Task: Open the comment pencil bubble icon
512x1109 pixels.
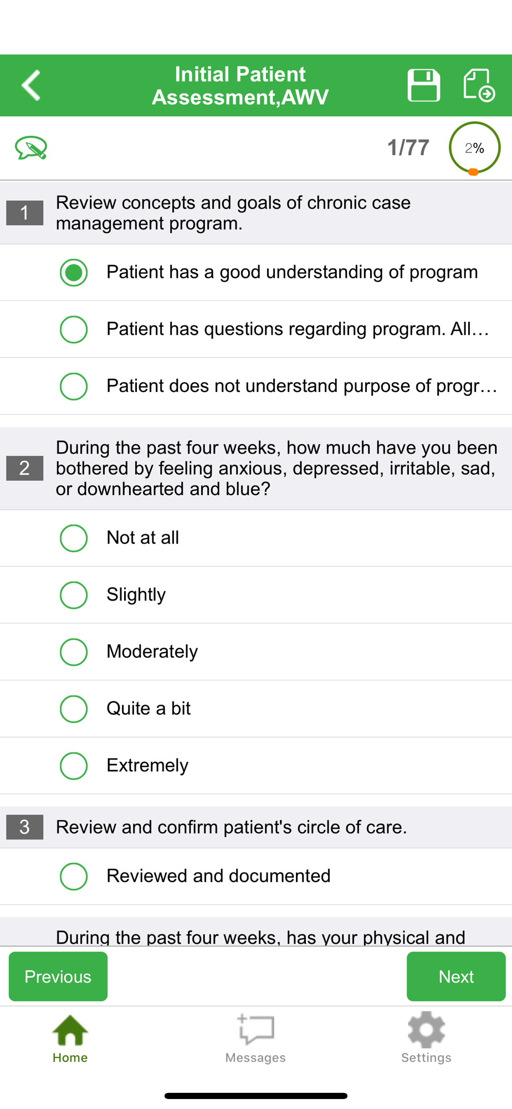Action: (31, 148)
